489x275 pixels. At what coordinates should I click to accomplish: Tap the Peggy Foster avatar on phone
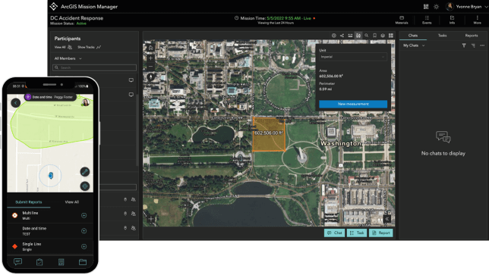click(86, 102)
